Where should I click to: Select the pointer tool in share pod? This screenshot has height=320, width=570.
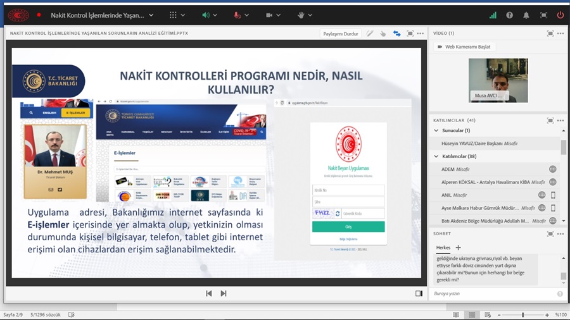point(383,34)
